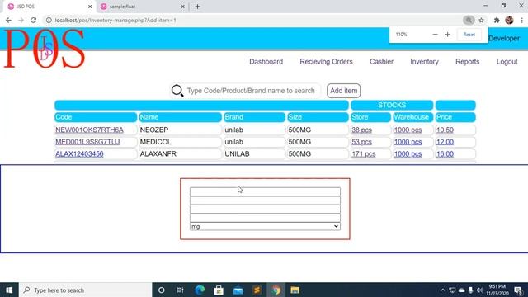This screenshot has width=528, height=297.
Task: Open the Cashier page
Action: (x=381, y=62)
